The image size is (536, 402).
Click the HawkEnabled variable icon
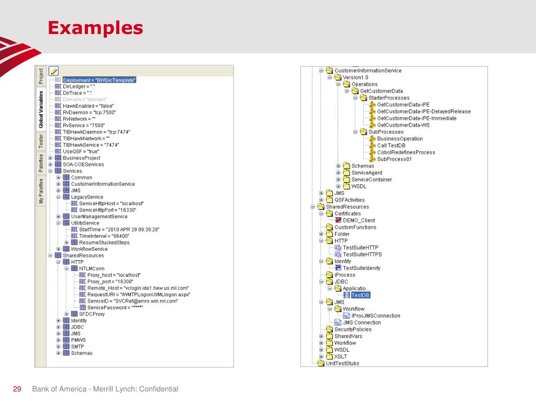tap(58, 106)
